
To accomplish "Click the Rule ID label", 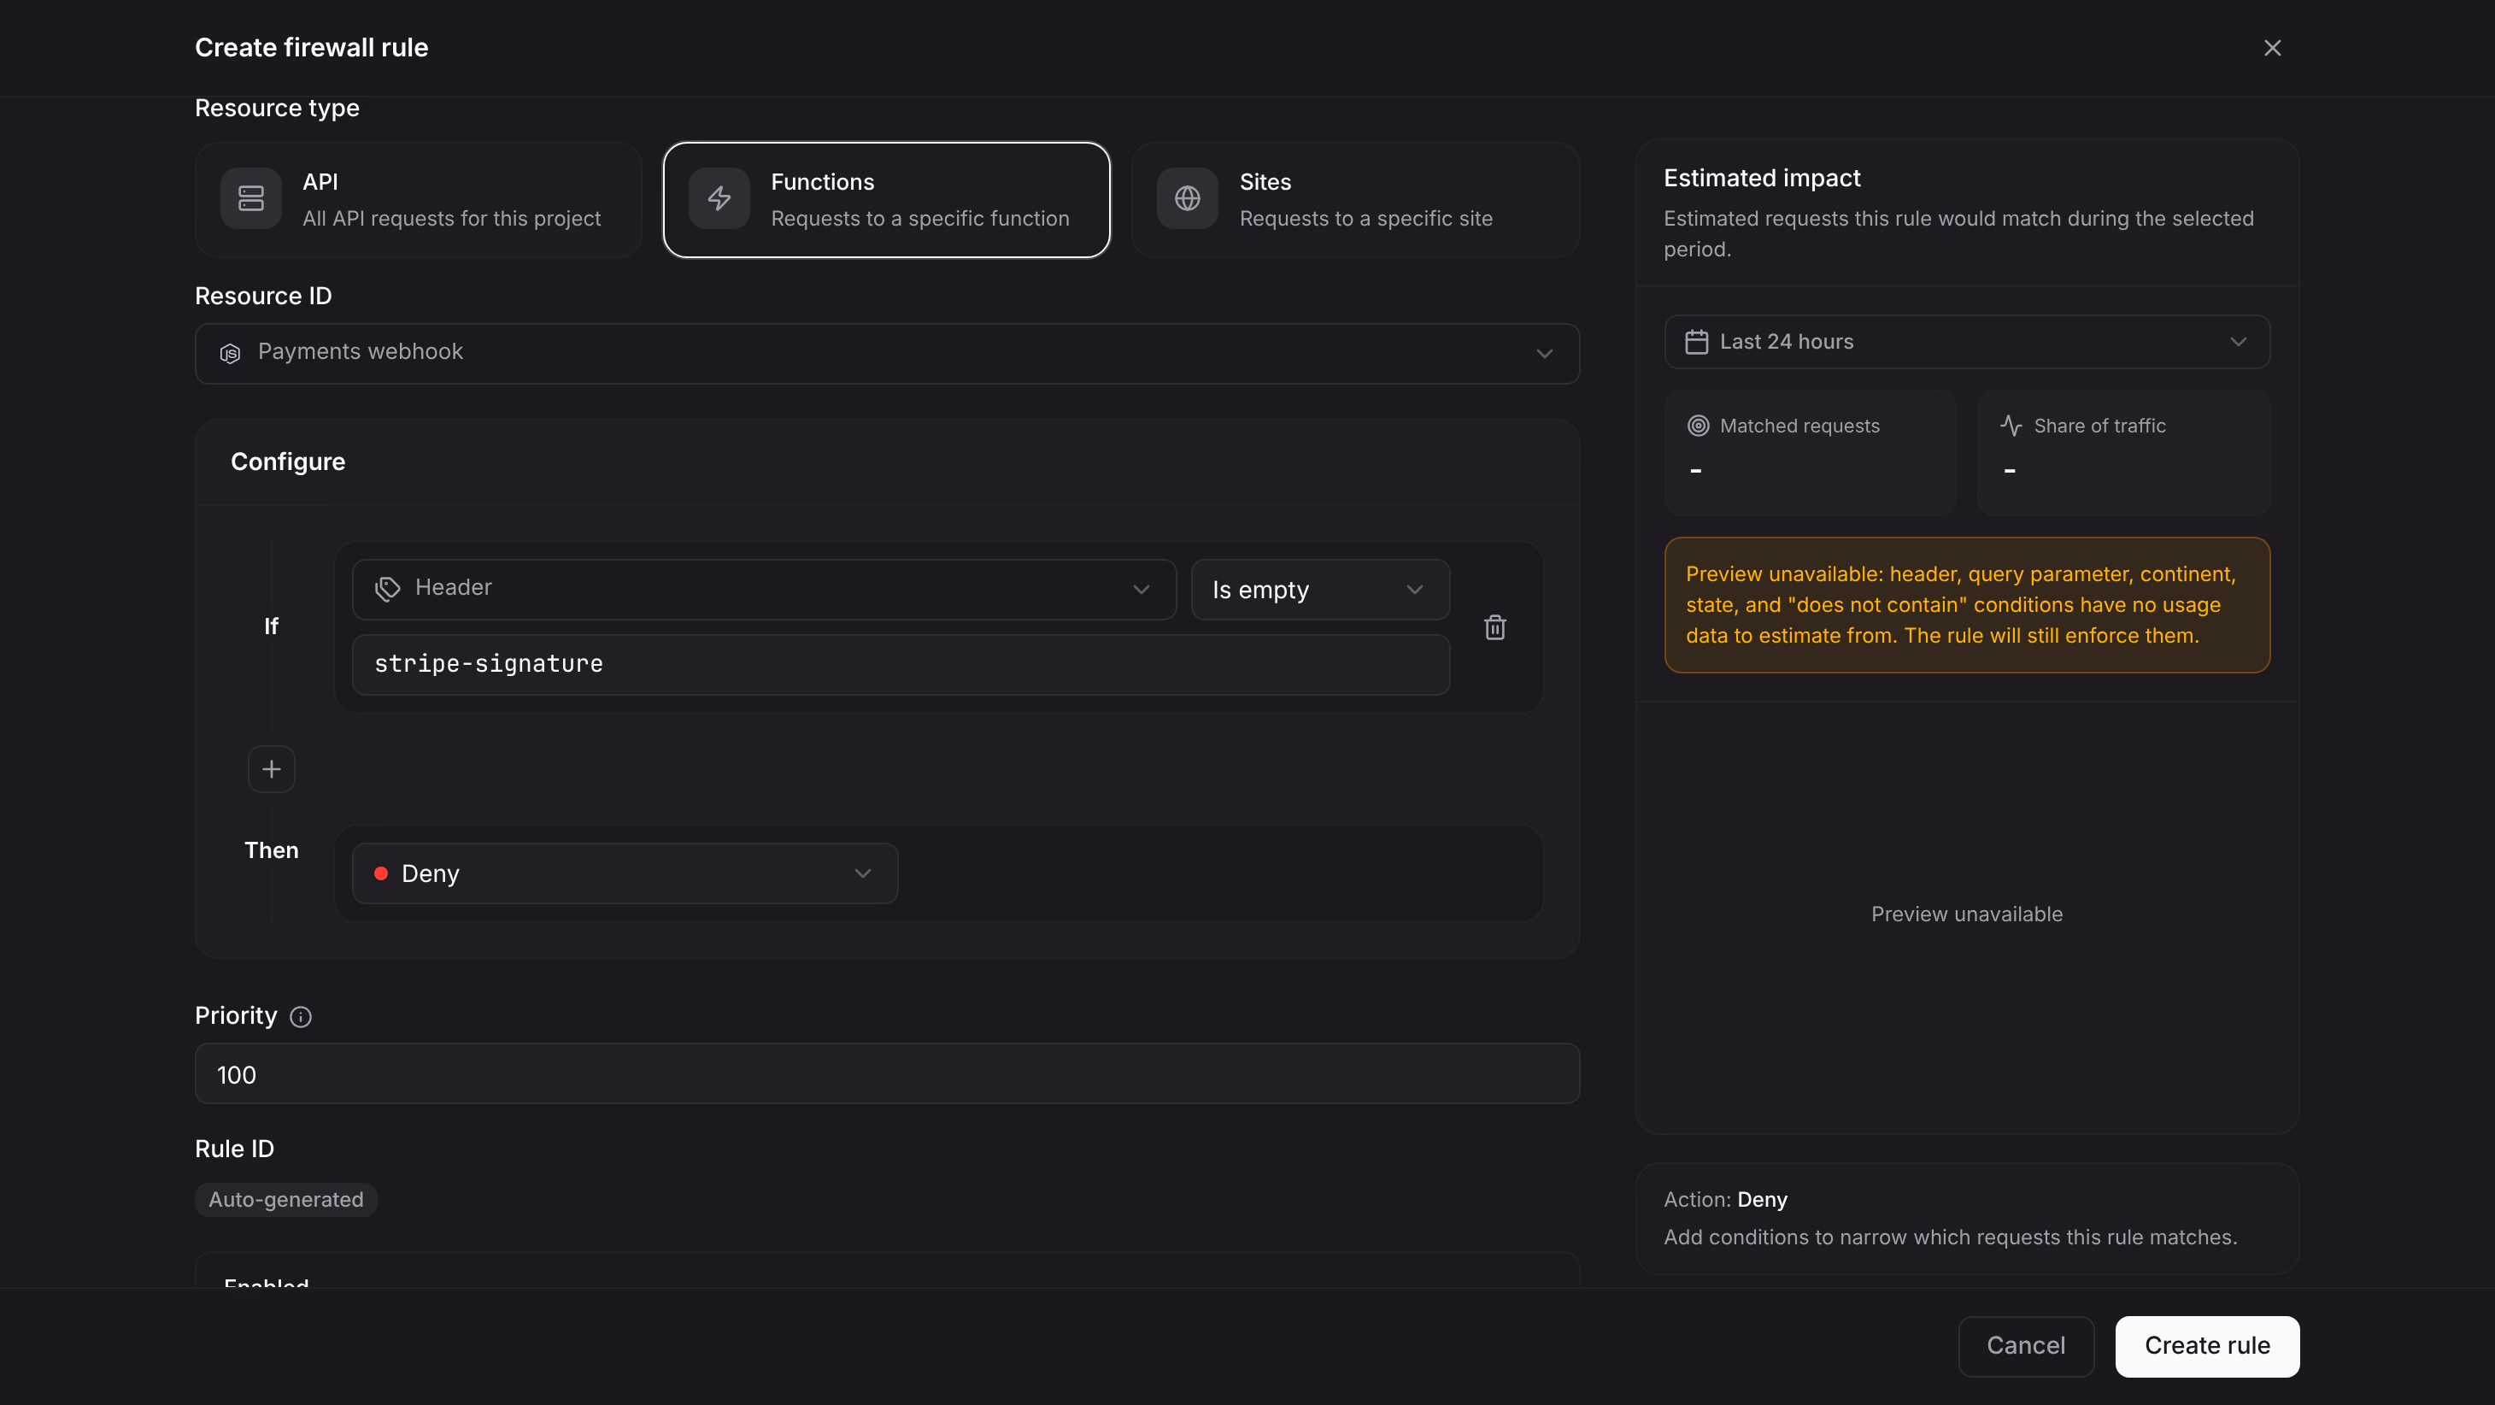I will [234, 1149].
